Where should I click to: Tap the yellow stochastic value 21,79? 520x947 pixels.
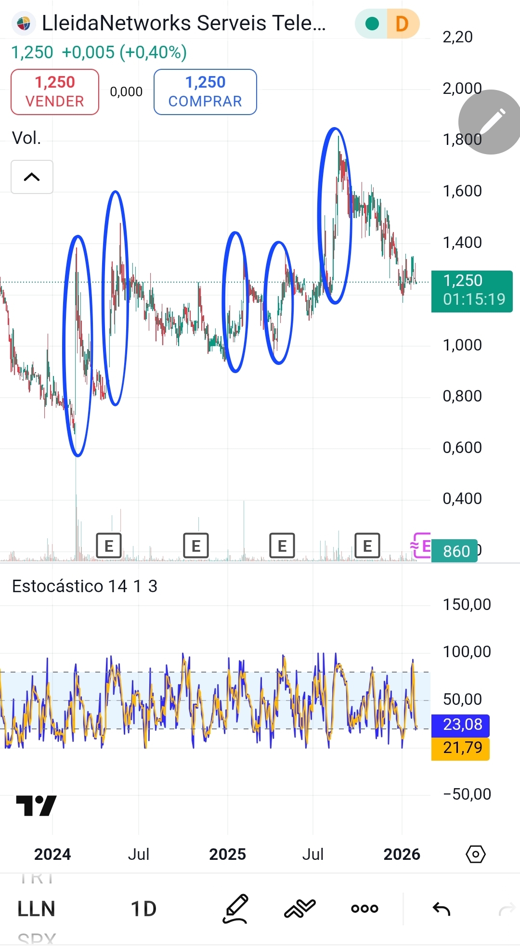pyautogui.click(x=461, y=748)
